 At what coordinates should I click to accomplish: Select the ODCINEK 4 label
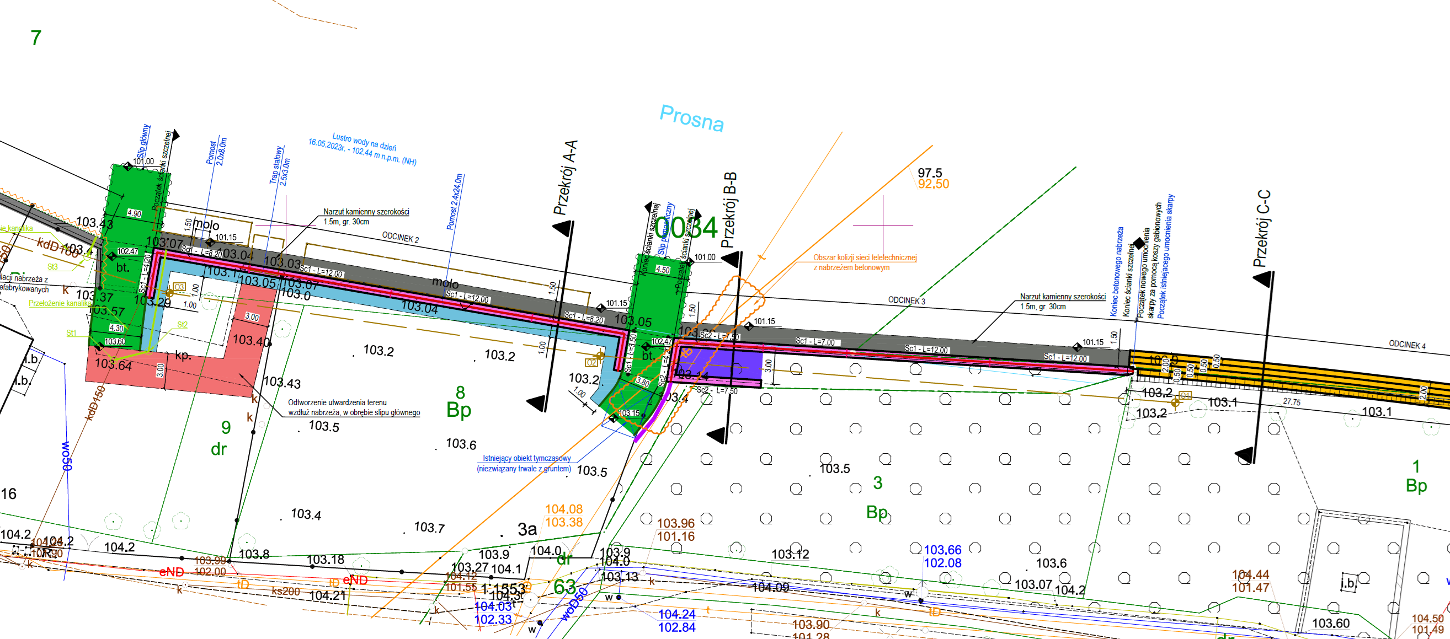click(1406, 344)
